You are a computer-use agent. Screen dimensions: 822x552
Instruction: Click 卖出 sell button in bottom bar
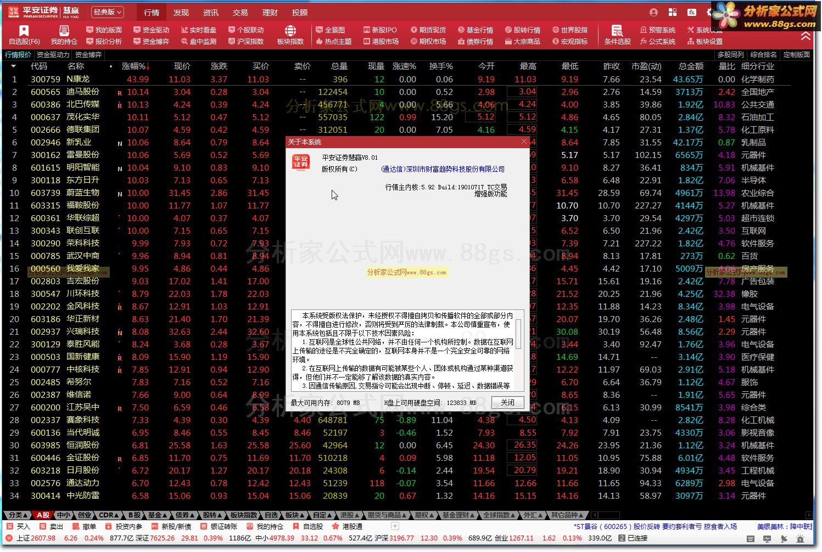(51, 527)
